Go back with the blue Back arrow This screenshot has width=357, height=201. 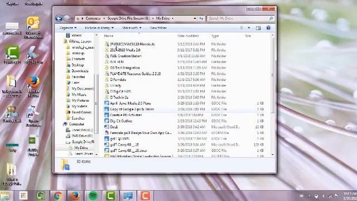[x=59, y=18]
